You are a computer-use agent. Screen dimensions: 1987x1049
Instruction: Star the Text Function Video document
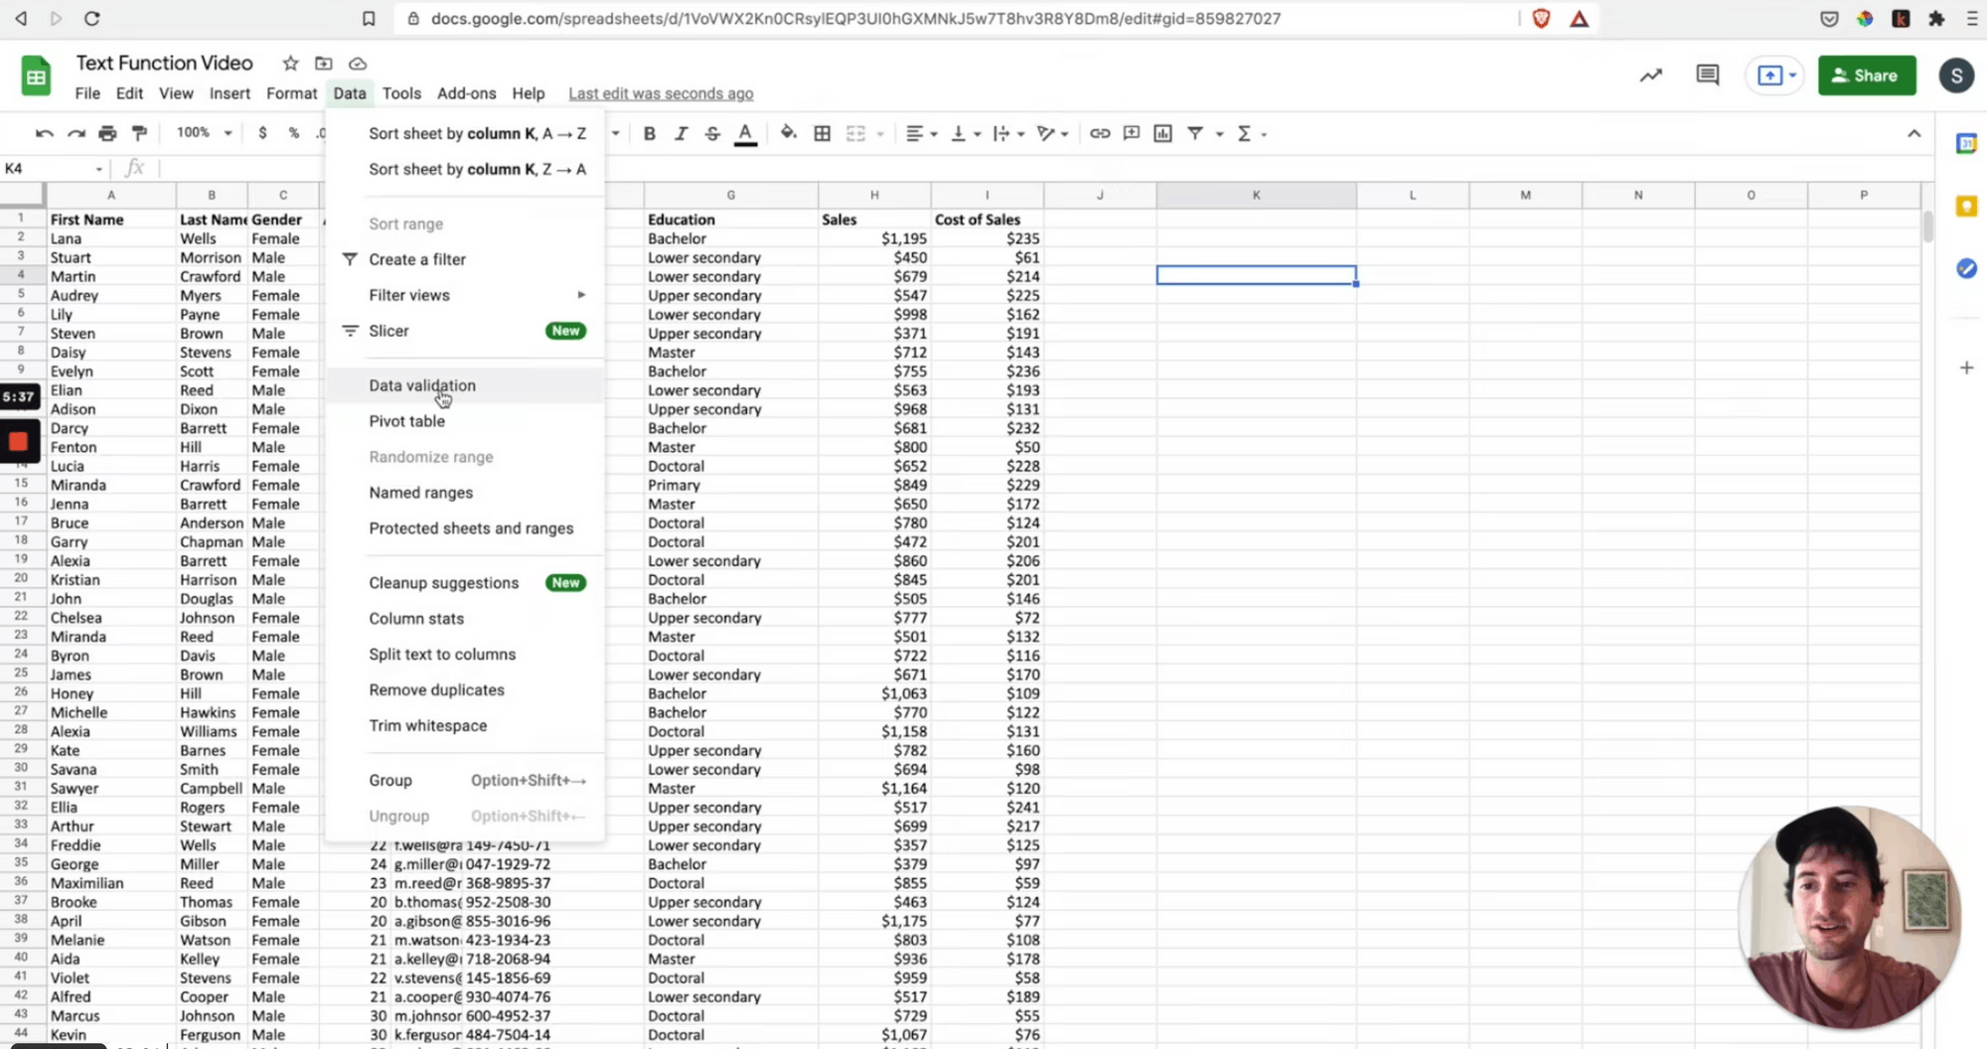coord(290,64)
